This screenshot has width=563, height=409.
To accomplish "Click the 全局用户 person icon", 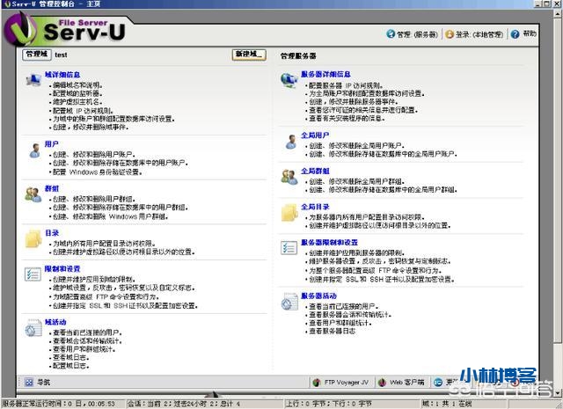I will coord(291,142).
